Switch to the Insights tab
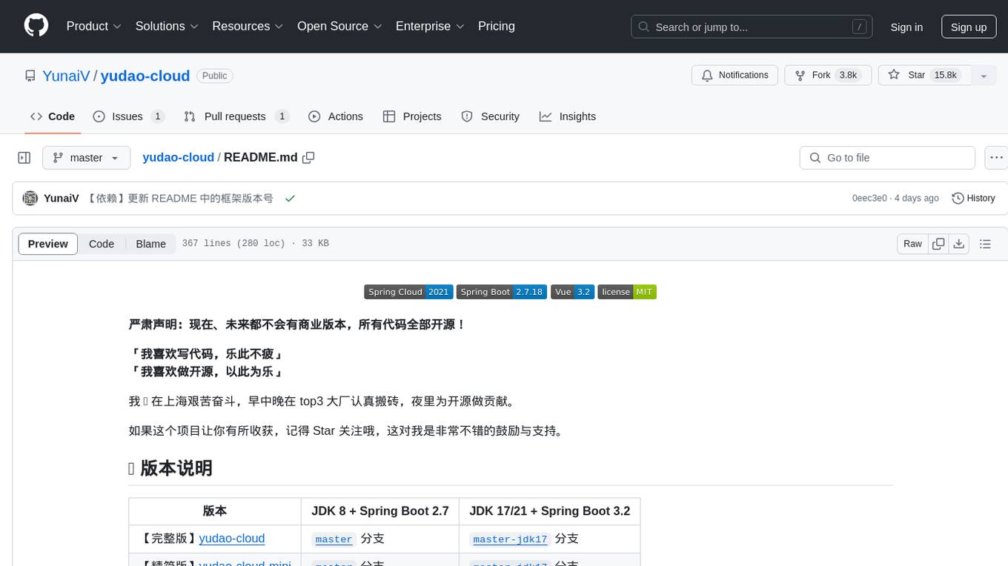 568,116
